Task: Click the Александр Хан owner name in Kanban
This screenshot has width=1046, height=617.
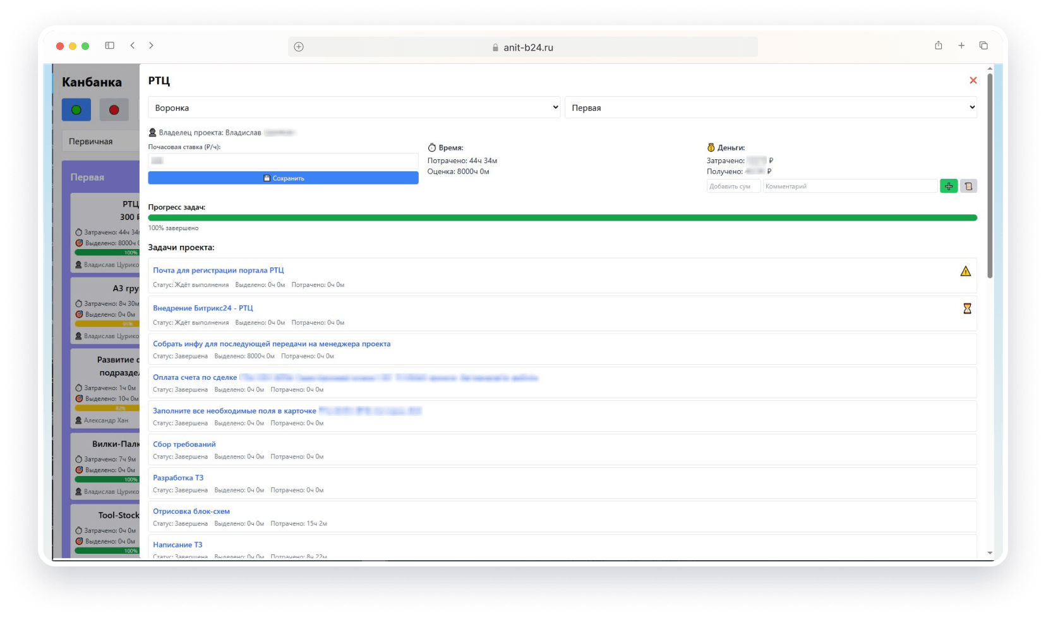Action: pyautogui.click(x=106, y=420)
